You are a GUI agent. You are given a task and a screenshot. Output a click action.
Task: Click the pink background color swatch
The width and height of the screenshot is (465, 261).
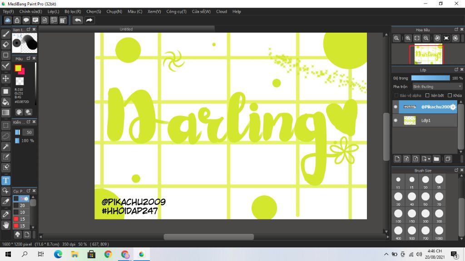(22, 72)
